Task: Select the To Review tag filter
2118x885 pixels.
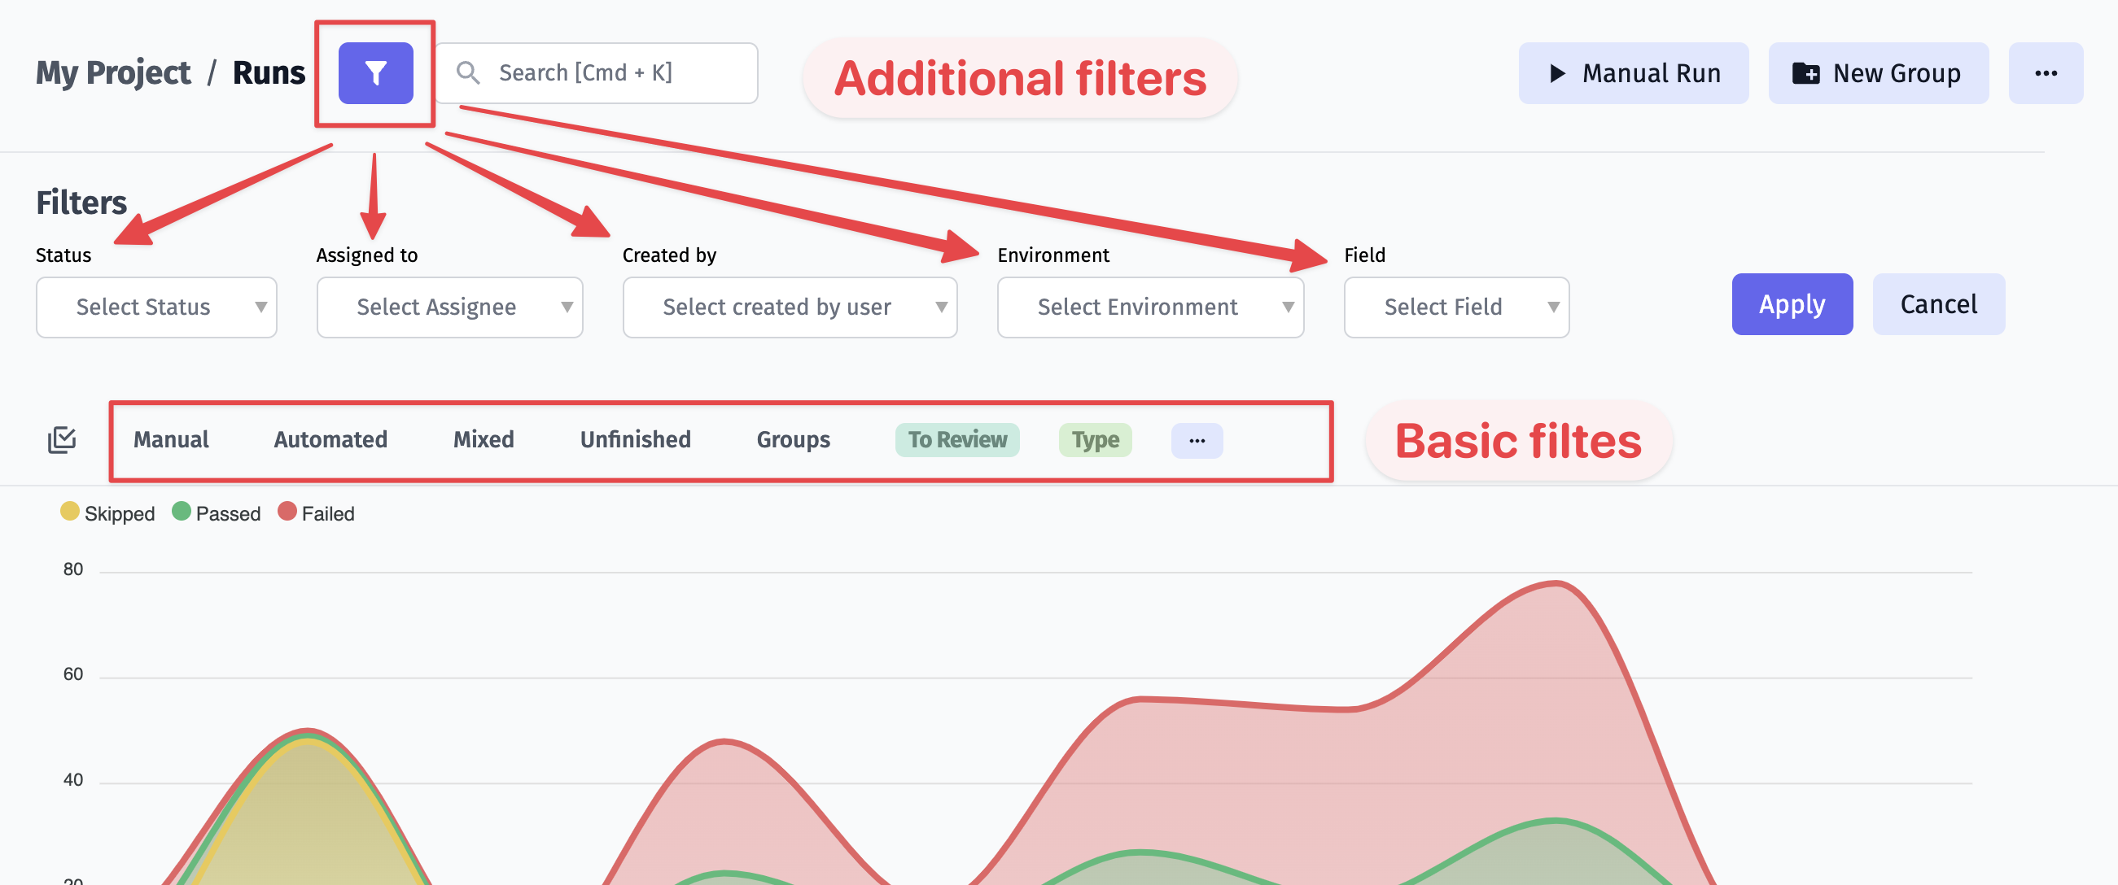Action: tap(957, 440)
